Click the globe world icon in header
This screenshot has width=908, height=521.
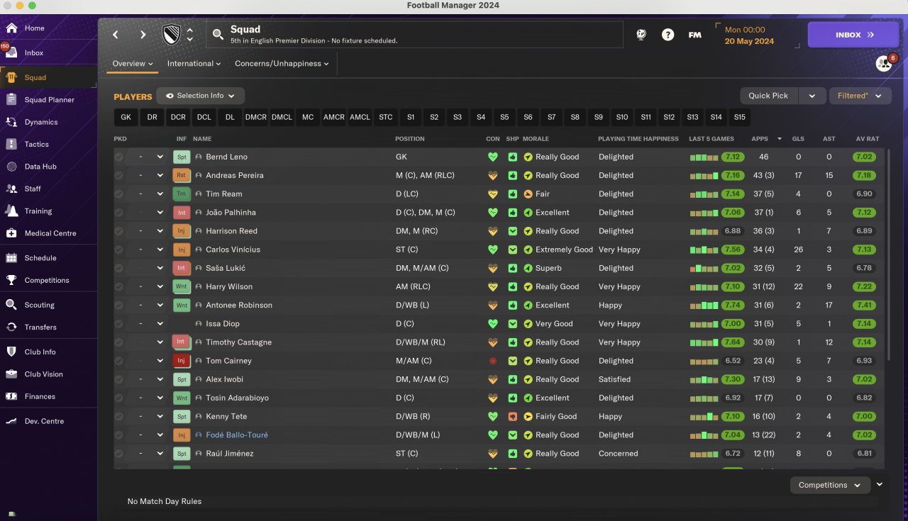click(x=641, y=35)
